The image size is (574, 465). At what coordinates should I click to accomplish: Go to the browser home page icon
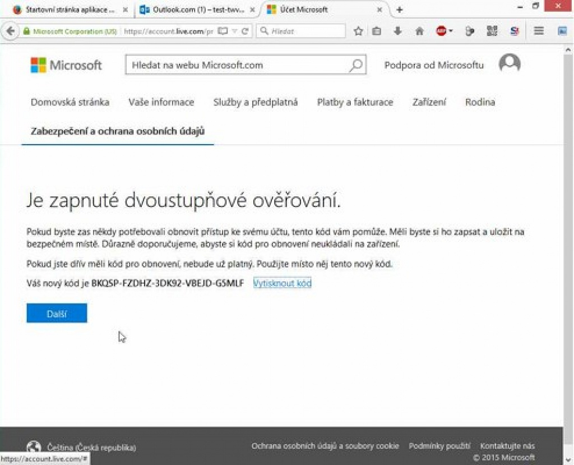click(x=419, y=31)
